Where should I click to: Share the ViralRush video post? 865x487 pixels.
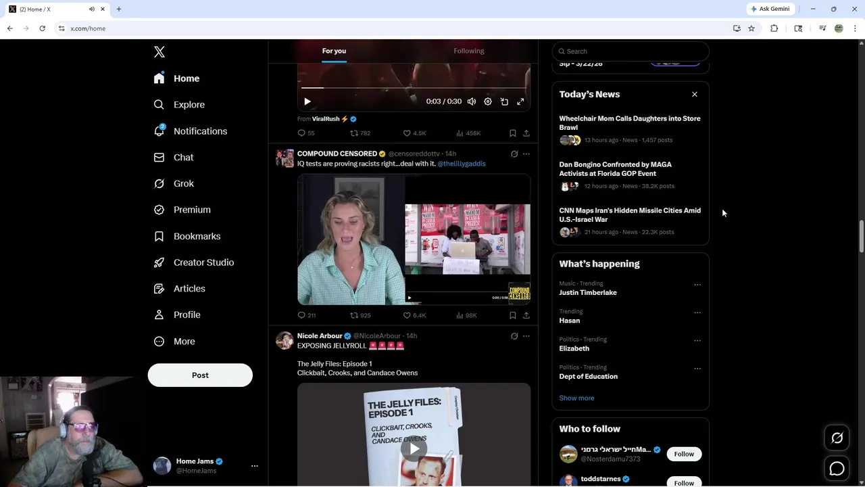pyautogui.click(x=526, y=133)
